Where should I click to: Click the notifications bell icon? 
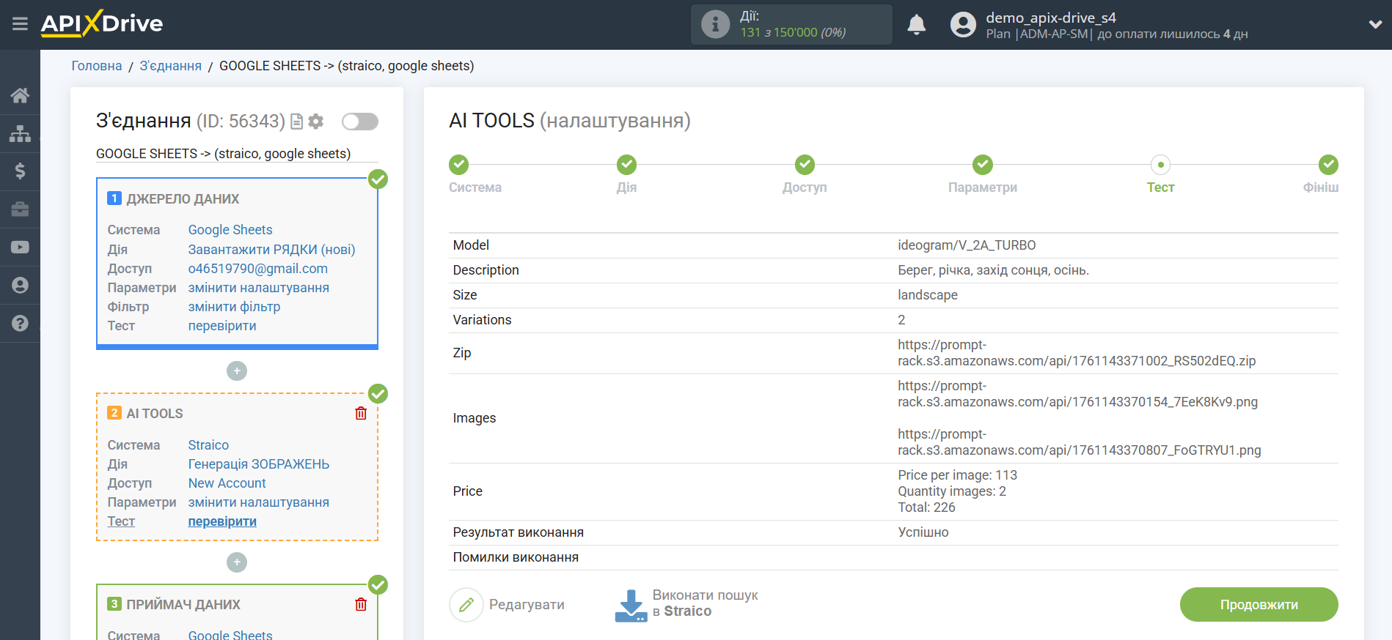pyautogui.click(x=916, y=24)
